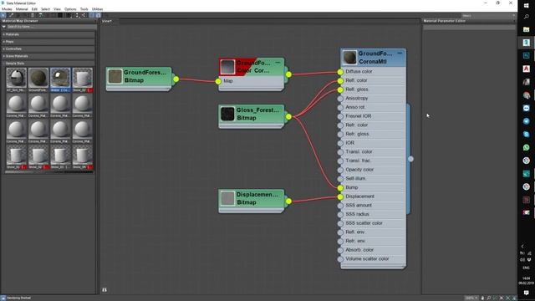Viewport: 535px width, 301px height.
Task: Click the Anisotropy input socket
Action: click(340, 99)
